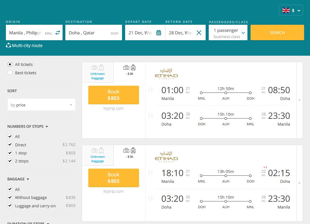Book the $803 Etihad flight
This screenshot has width=310, height=224.
point(113,95)
